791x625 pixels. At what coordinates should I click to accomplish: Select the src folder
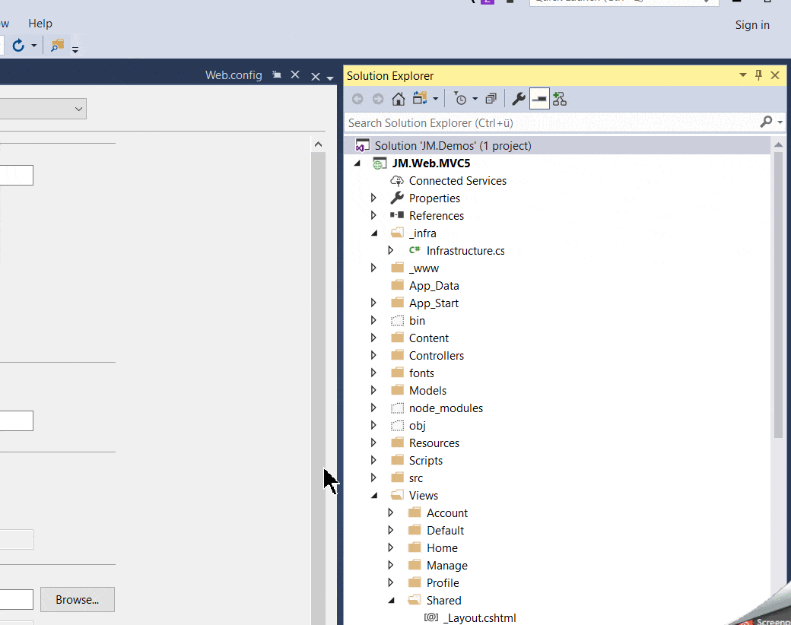416,477
